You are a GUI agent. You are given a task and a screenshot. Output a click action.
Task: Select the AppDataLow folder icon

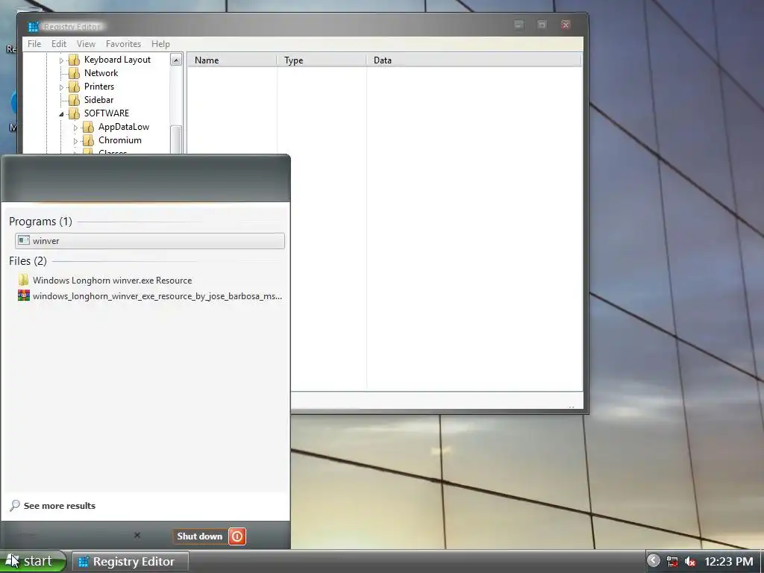click(88, 127)
